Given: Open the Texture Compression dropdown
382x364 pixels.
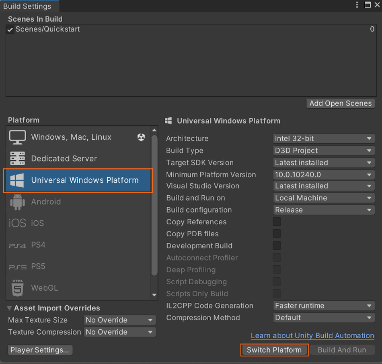Looking at the screenshot, I should tap(120, 332).
